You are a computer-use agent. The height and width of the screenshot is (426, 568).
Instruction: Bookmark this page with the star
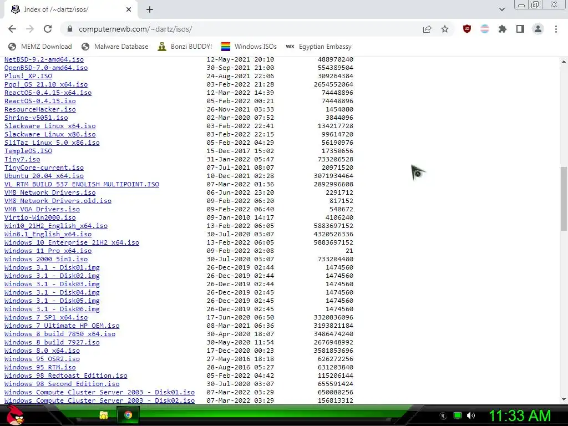(445, 29)
